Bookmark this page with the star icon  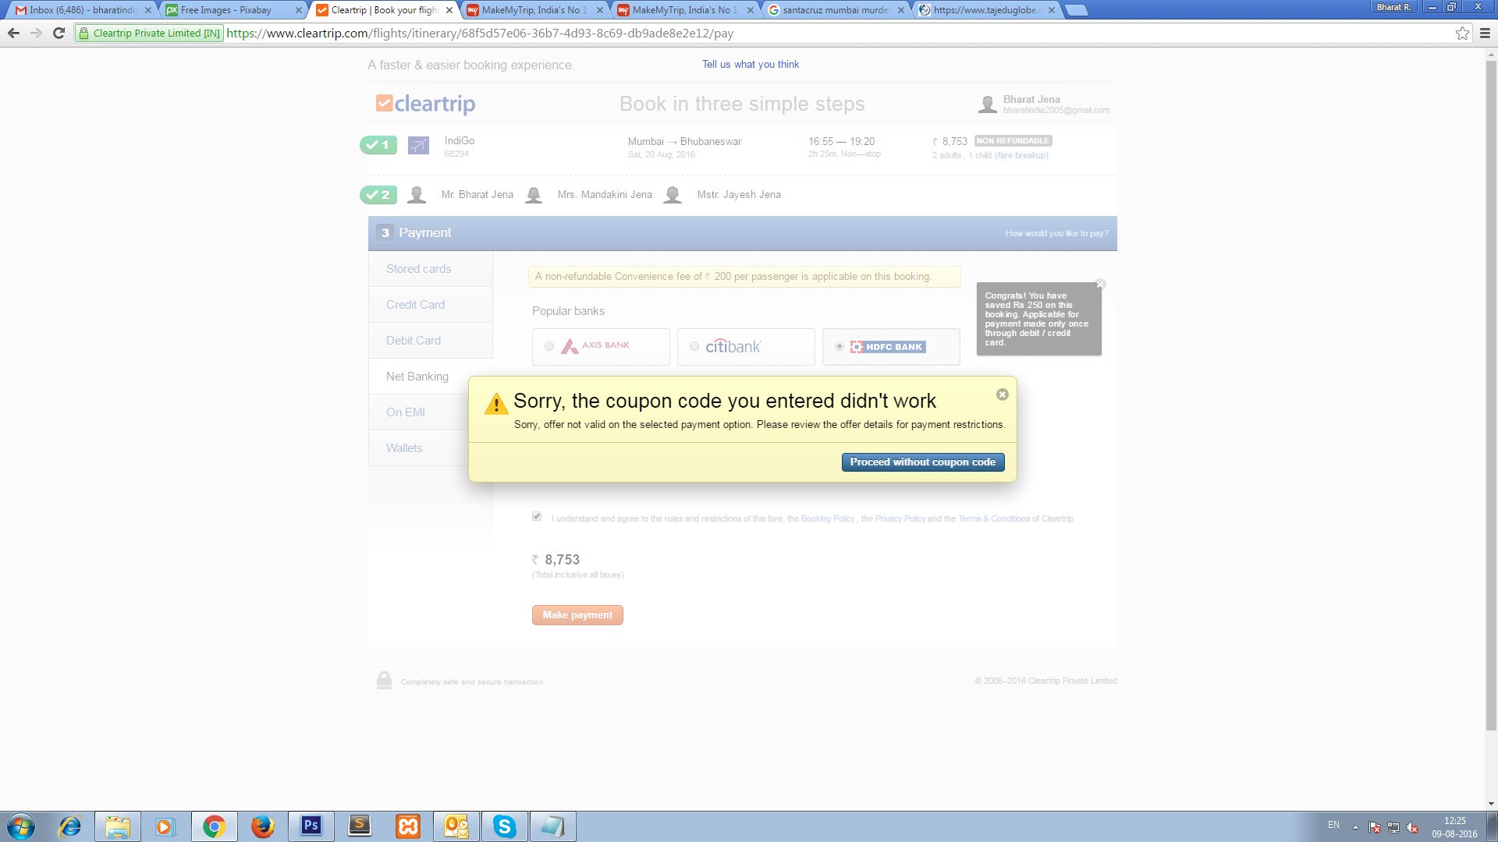tap(1462, 33)
